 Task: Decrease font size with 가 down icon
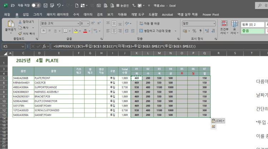click(x=99, y=23)
